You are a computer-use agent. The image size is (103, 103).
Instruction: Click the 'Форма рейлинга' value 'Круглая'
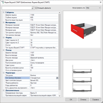pyautogui.click(x=44, y=83)
